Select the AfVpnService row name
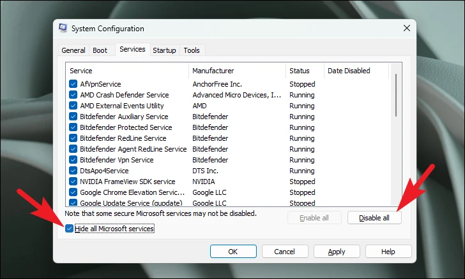 tap(100, 84)
